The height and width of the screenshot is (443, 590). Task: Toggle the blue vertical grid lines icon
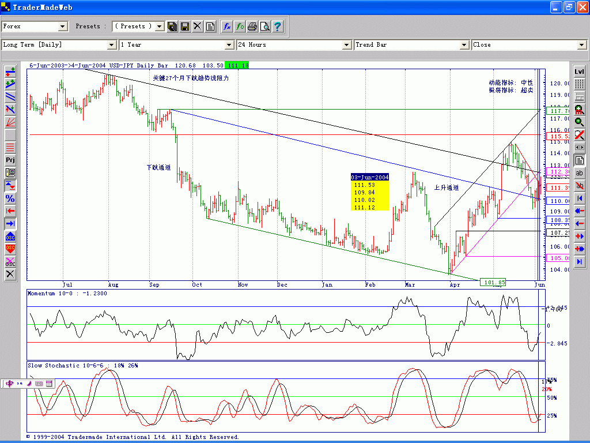coord(580,84)
